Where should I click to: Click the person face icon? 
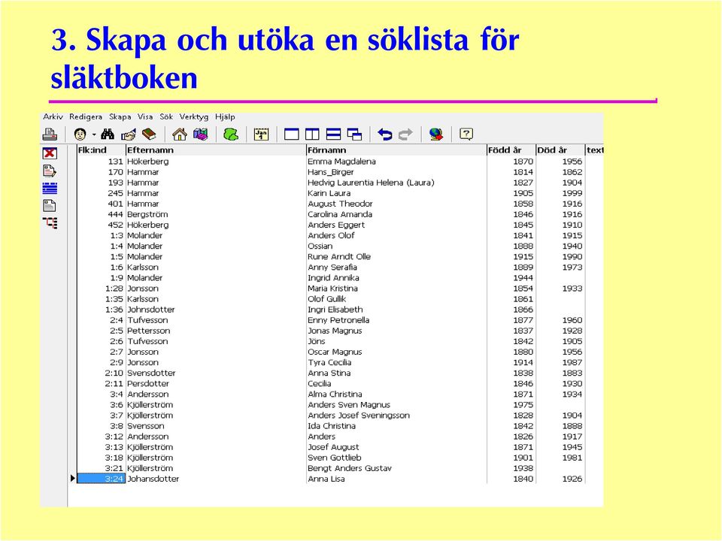[80, 134]
